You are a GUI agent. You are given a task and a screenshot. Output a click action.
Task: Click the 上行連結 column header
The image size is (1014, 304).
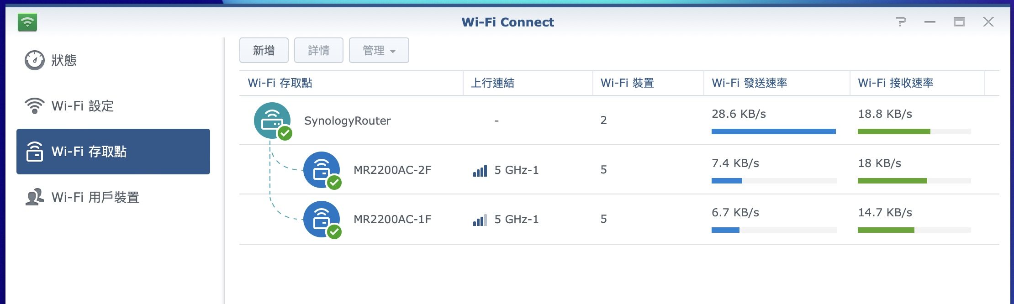(x=492, y=83)
